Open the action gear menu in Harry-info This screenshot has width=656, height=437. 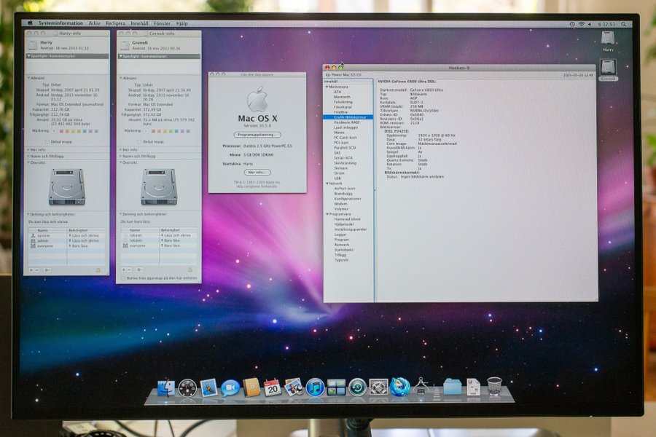[47, 270]
